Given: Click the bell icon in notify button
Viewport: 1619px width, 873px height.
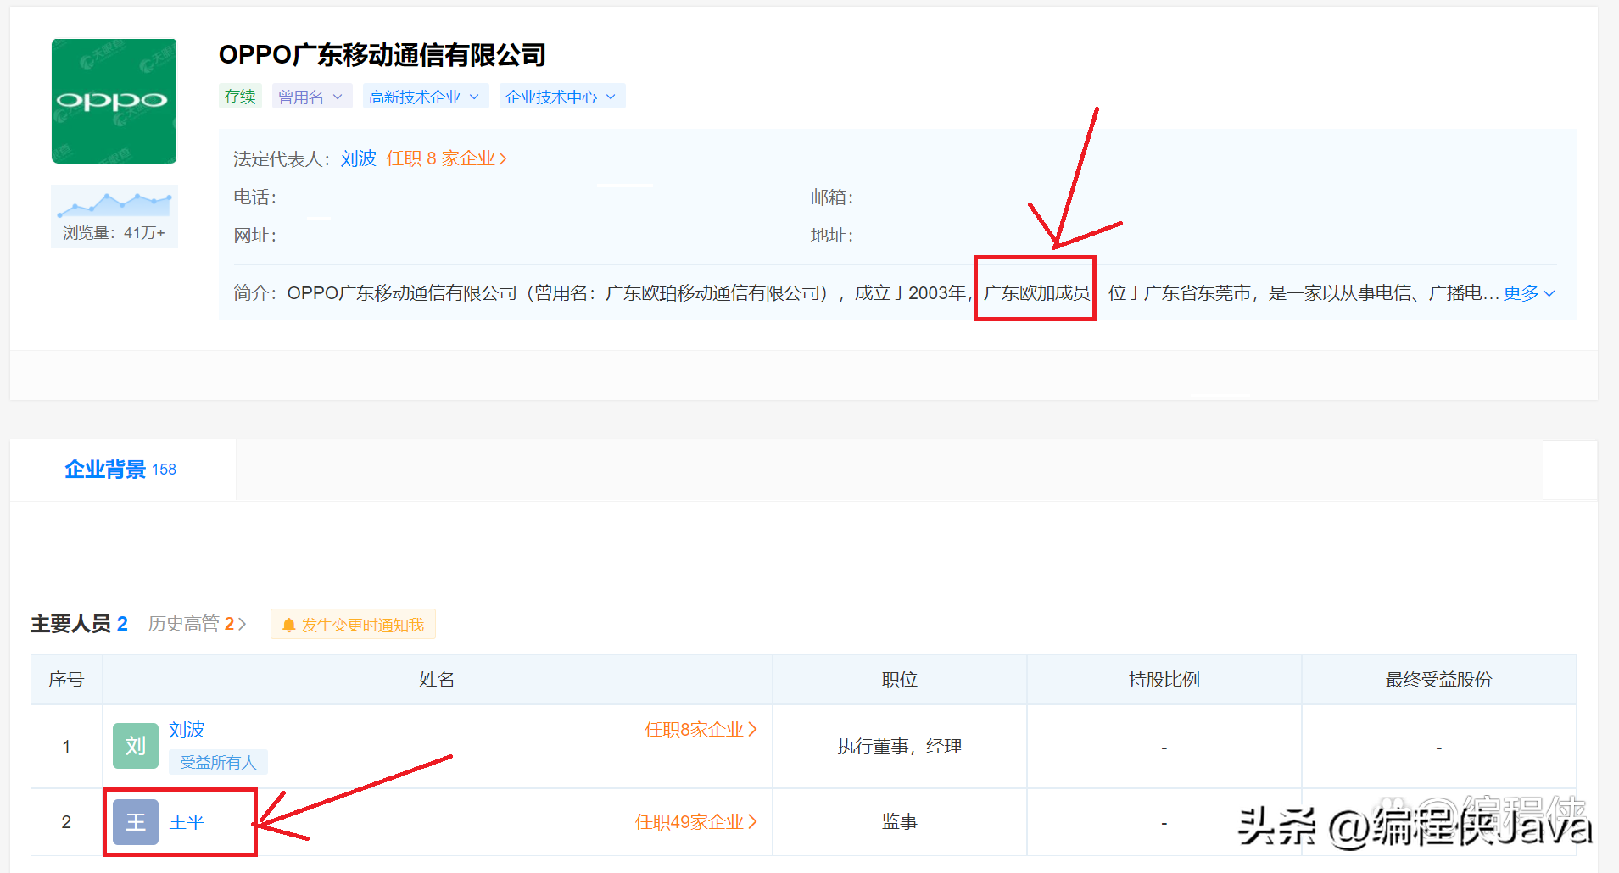Looking at the screenshot, I should [x=288, y=626].
